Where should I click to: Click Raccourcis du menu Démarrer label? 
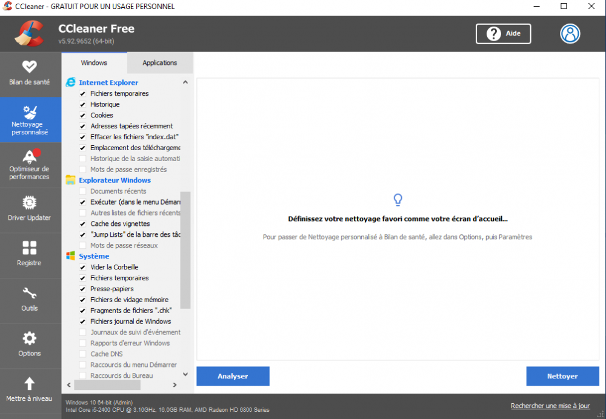point(134,365)
